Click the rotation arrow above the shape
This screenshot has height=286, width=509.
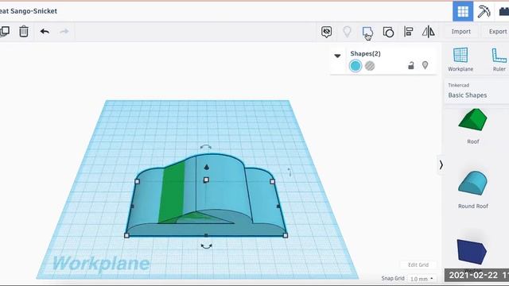click(206, 147)
